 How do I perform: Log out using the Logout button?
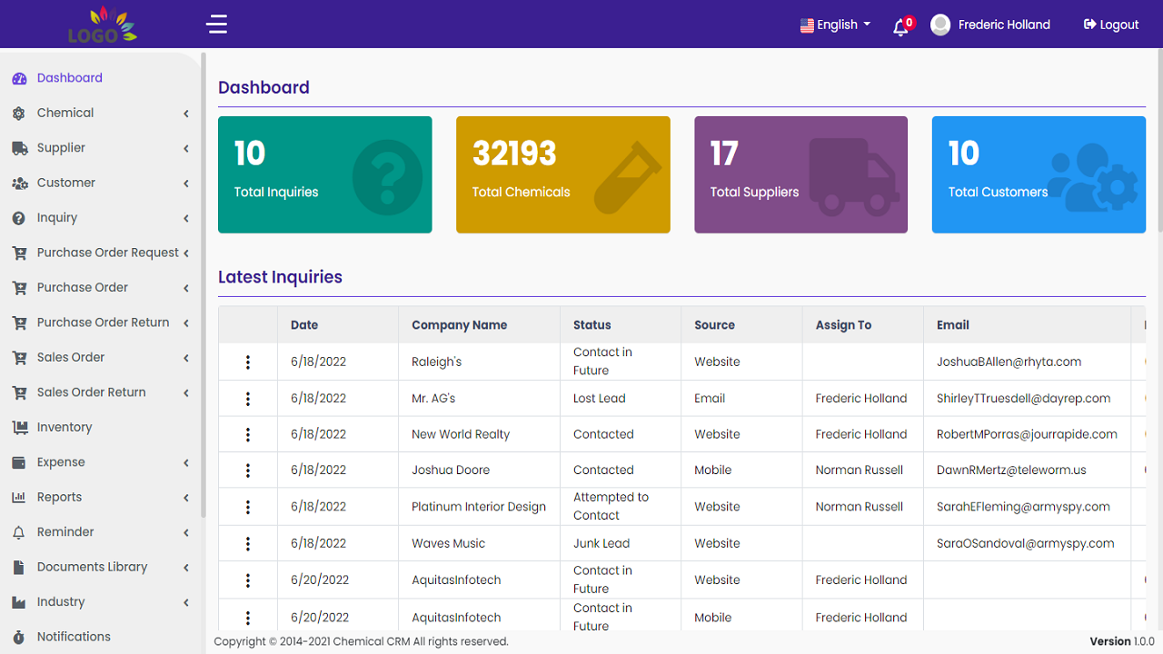1111,25
